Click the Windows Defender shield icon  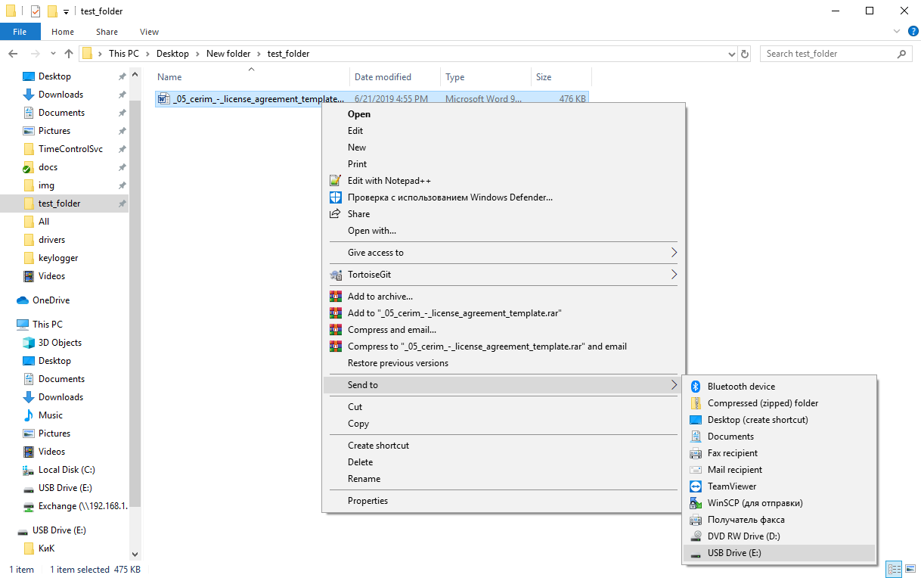pos(336,197)
